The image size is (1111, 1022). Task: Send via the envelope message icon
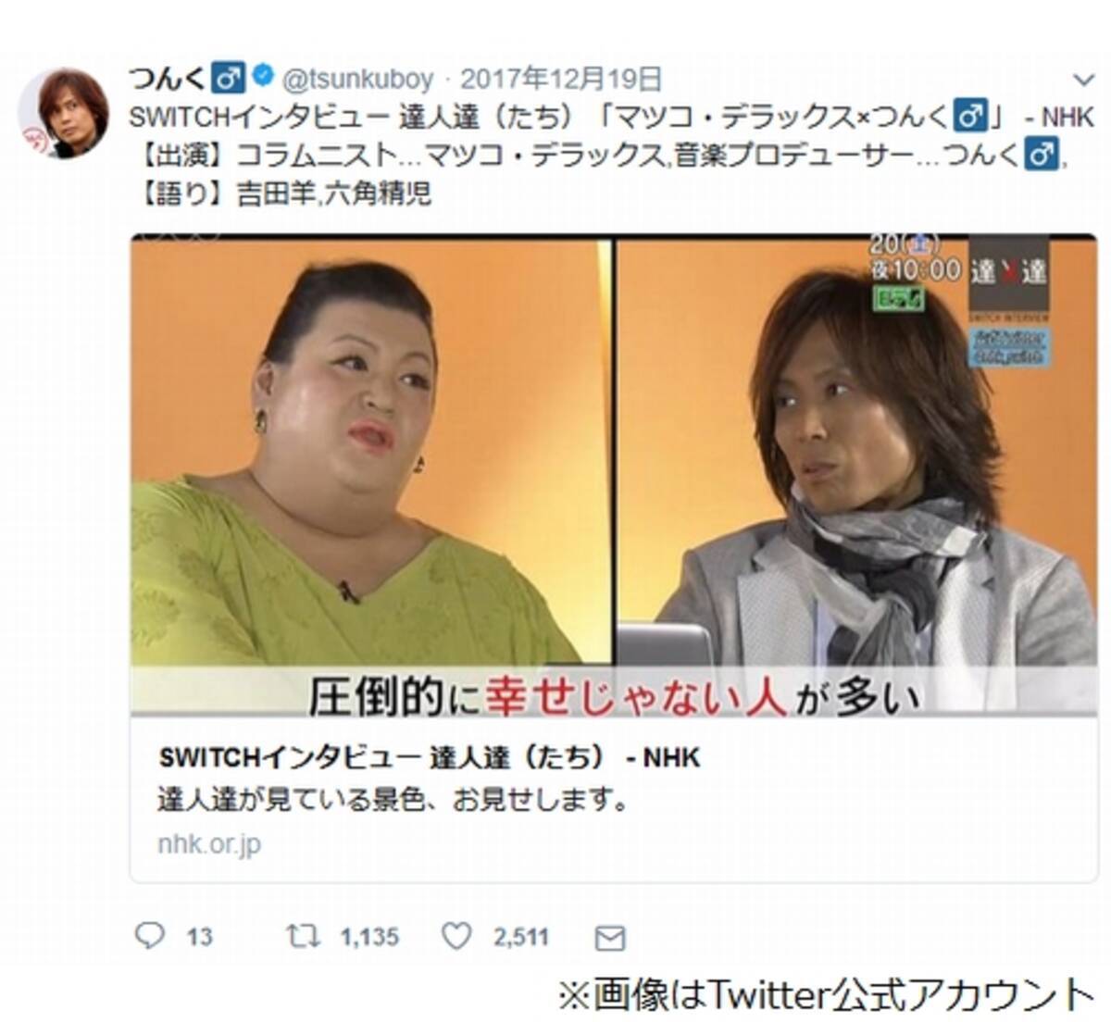click(x=609, y=938)
